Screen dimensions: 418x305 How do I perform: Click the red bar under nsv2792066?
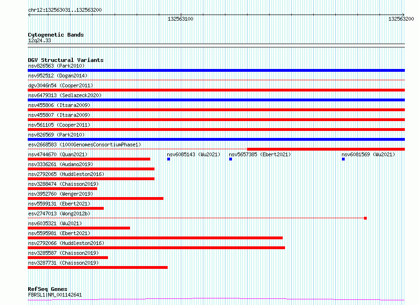coord(156,248)
